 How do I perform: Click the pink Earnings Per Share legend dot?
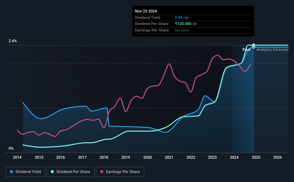[x=102, y=172]
